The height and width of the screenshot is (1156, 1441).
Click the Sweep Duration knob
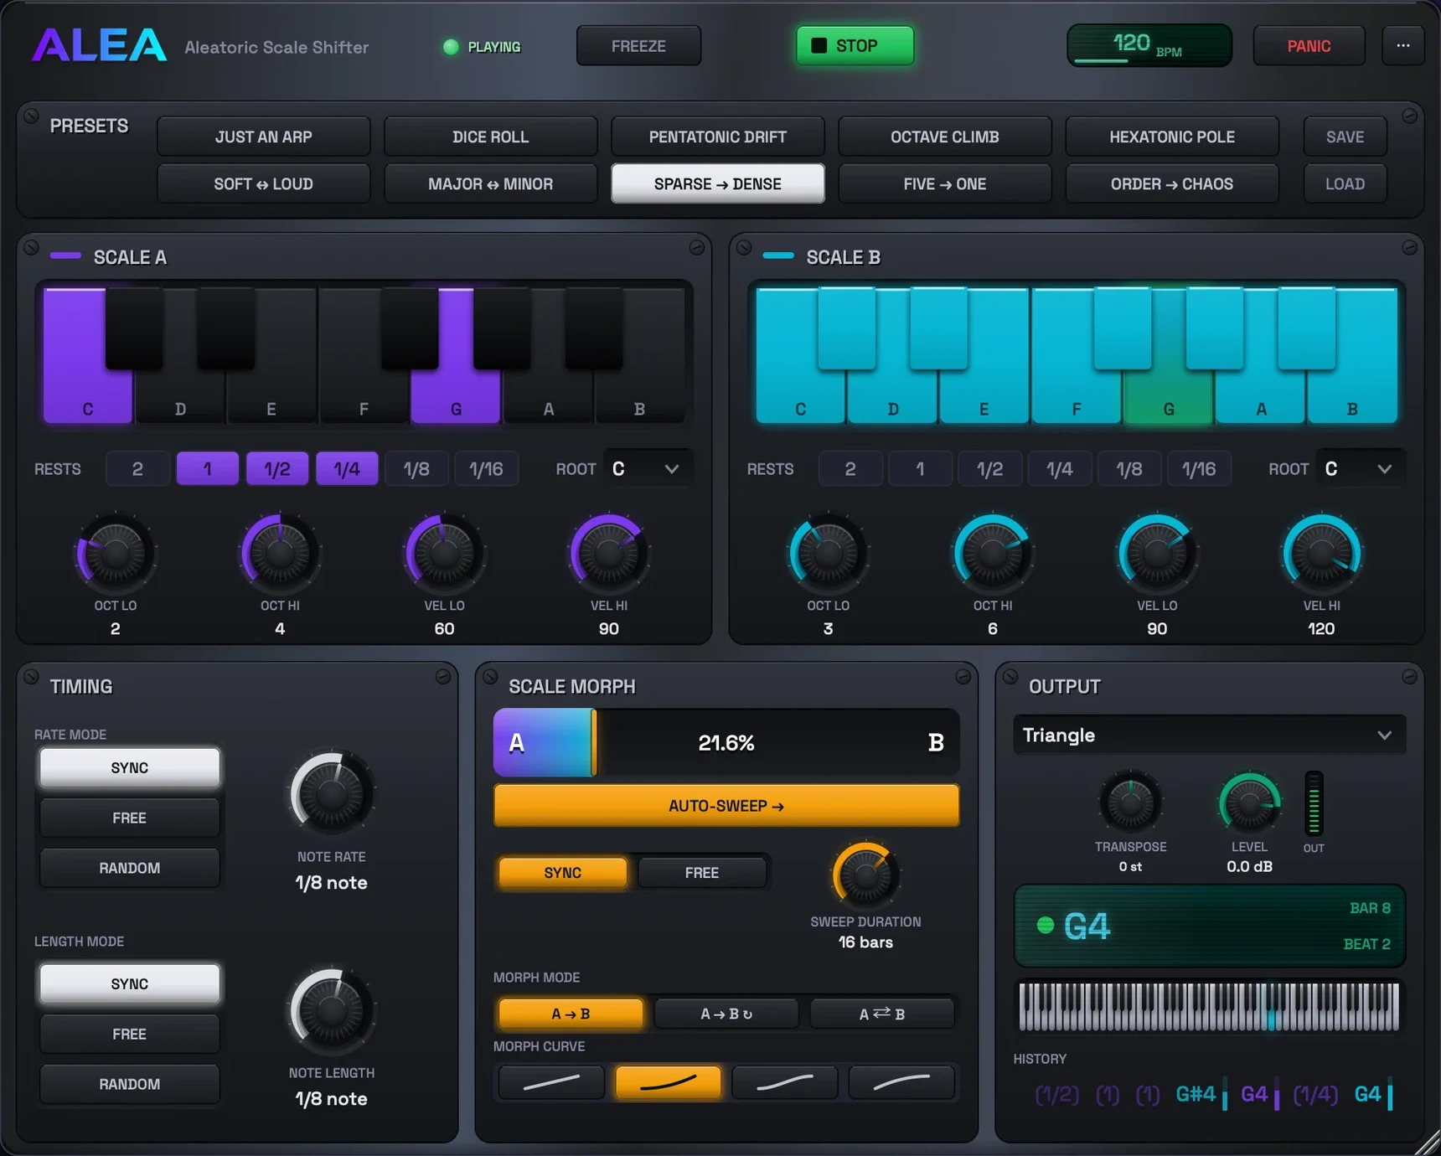tap(865, 875)
